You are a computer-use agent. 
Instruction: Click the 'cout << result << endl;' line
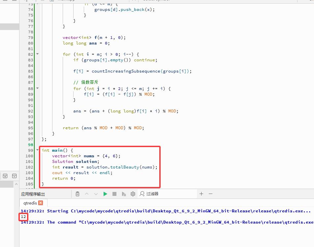pos(82,173)
